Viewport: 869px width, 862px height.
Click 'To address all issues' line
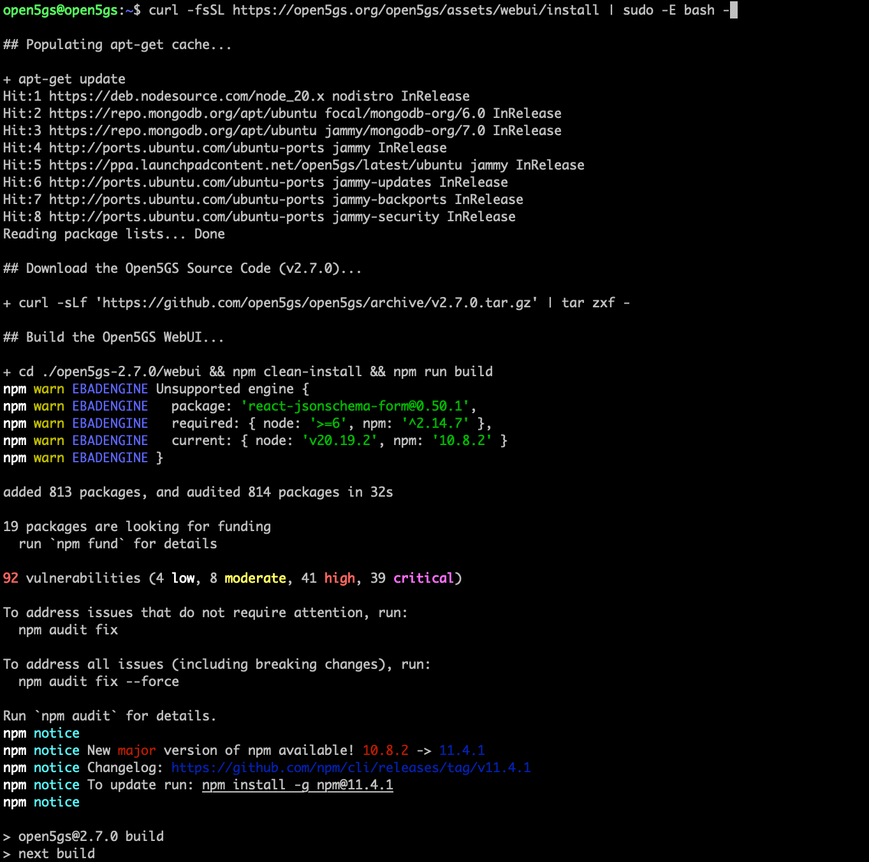coord(217,664)
